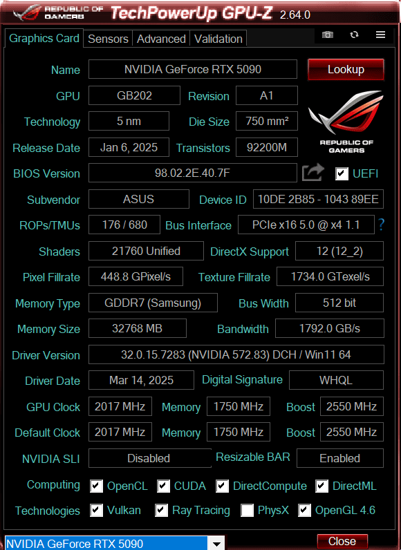Open the Sensors tab
This screenshot has width=401, height=550.
coord(108,39)
